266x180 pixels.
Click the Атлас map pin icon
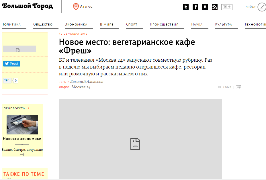pyautogui.click(x=76, y=7)
